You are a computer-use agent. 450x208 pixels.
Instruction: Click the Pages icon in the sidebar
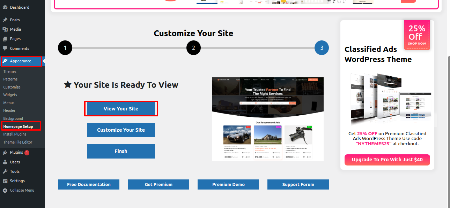(x=5, y=39)
